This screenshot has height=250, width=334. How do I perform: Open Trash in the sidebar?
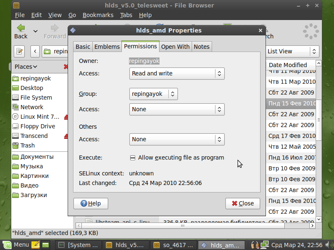pos(23,145)
